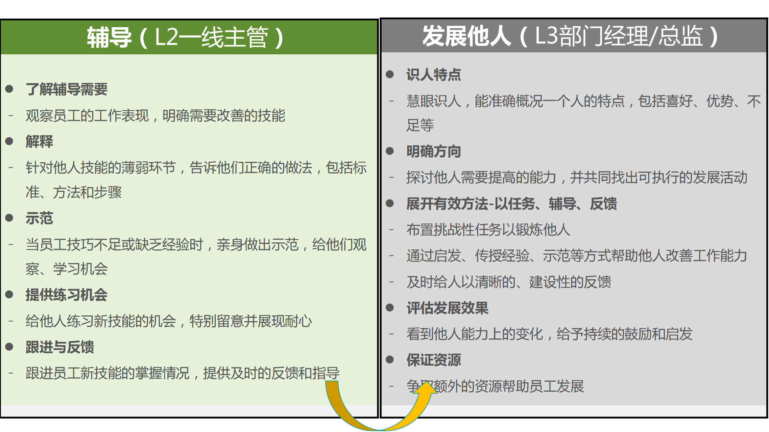This screenshot has width=769, height=432.
Task: Expand the 展开有效方法 section
Action: click(x=511, y=204)
